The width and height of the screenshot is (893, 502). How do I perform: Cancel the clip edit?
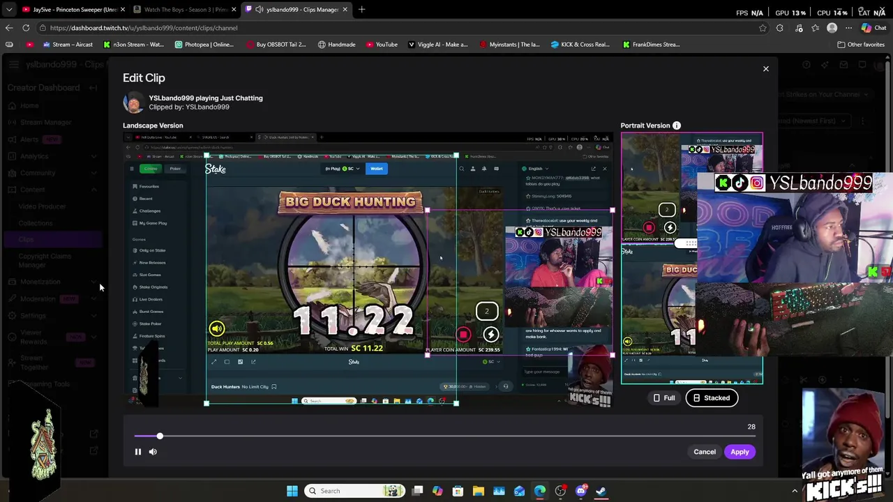pyautogui.click(x=705, y=452)
